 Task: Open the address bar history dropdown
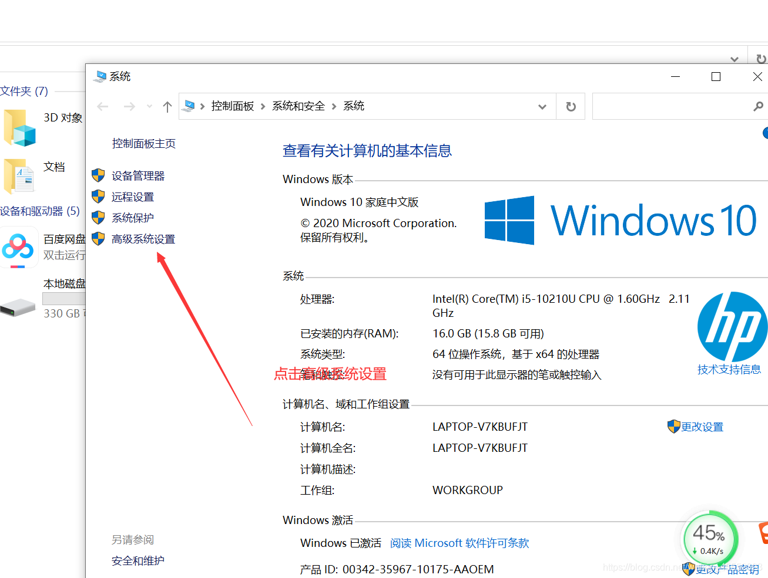pos(542,107)
